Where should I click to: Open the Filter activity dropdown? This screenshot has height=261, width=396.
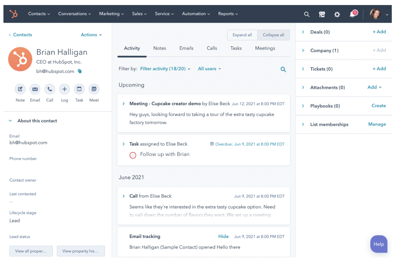point(165,69)
